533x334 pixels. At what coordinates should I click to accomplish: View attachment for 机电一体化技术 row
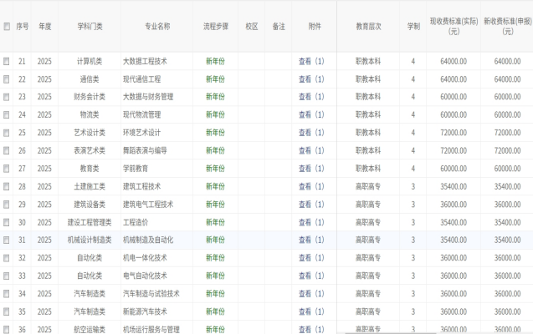pos(310,258)
